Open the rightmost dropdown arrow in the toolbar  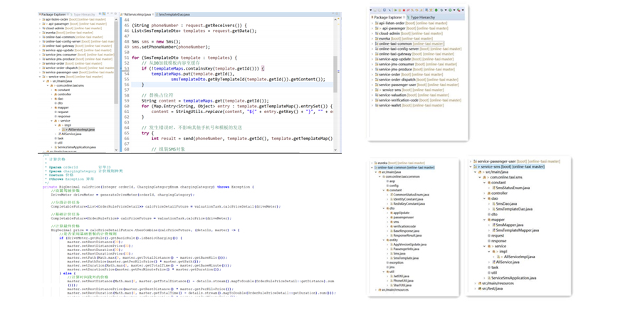coord(463,10)
